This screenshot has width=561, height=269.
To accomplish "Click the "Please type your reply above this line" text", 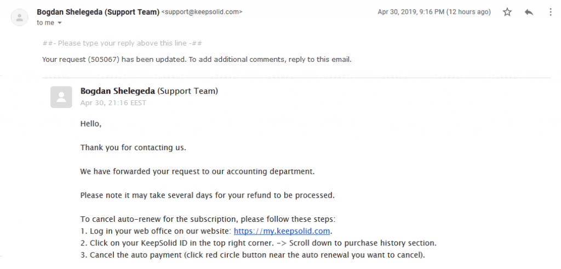I will pyautogui.click(x=122, y=43).
